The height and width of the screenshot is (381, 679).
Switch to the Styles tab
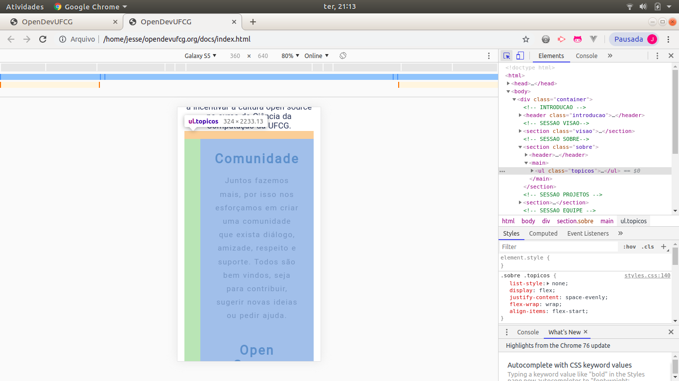[511, 234]
